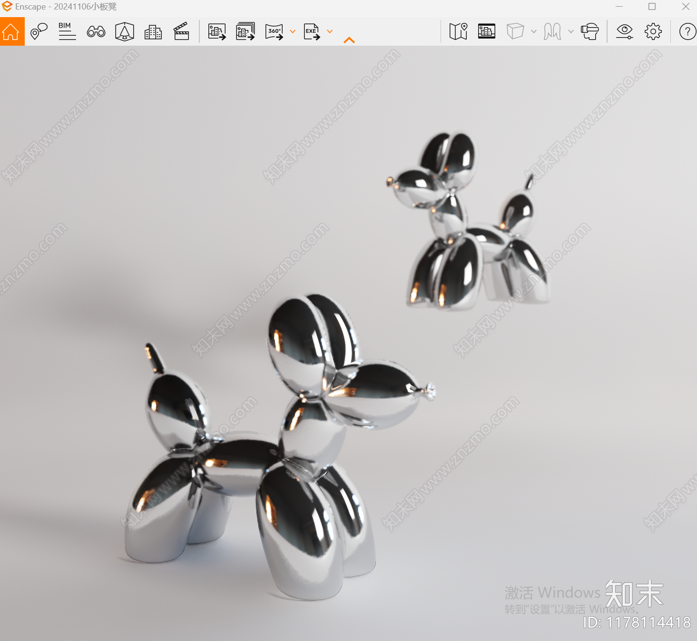
Task: Expand the people figures dropdown arrow
Action: [x=571, y=32]
